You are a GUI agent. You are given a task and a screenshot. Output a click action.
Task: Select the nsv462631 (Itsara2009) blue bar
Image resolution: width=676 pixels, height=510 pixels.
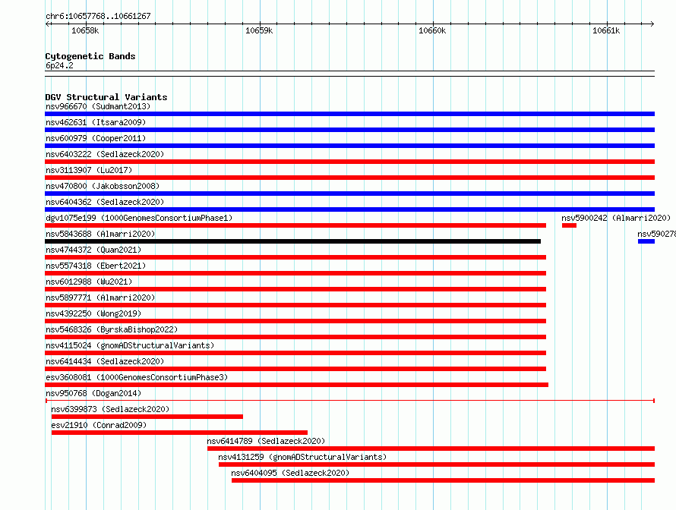click(349, 130)
